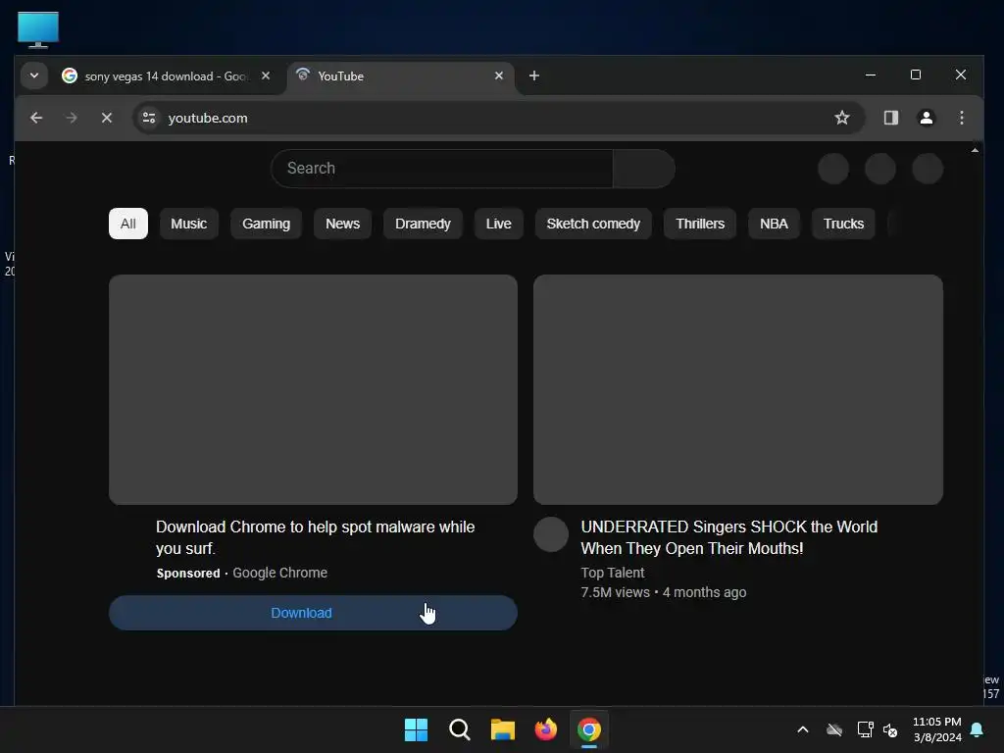Select the Sketch comedy filter chip
The width and height of the screenshot is (1004, 753).
point(593,224)
